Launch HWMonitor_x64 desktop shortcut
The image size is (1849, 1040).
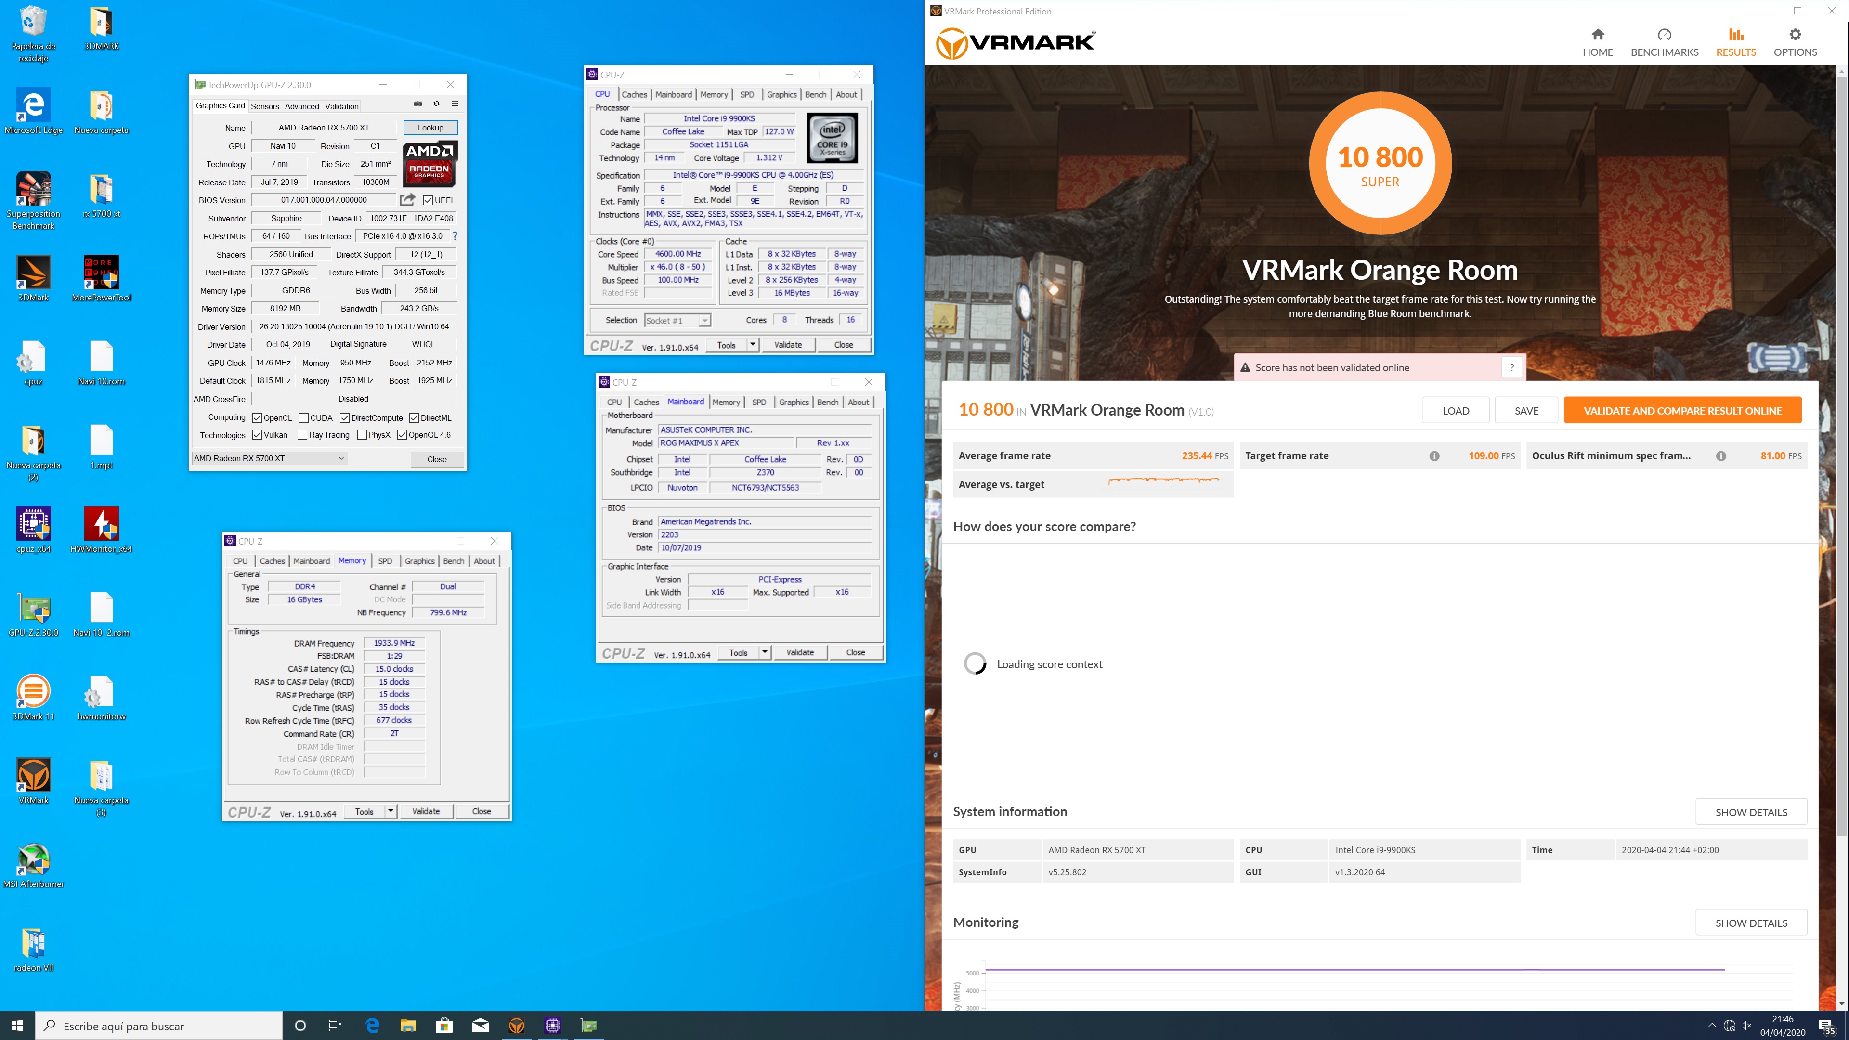point(101,530)
